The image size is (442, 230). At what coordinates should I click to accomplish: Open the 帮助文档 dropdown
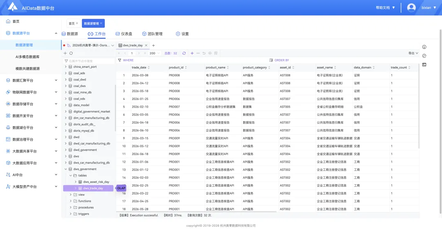click(386, 8)
